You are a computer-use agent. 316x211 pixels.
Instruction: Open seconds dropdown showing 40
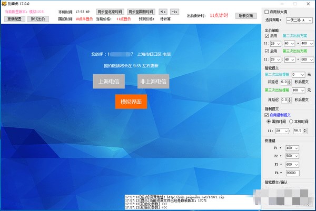coord(290,44)
